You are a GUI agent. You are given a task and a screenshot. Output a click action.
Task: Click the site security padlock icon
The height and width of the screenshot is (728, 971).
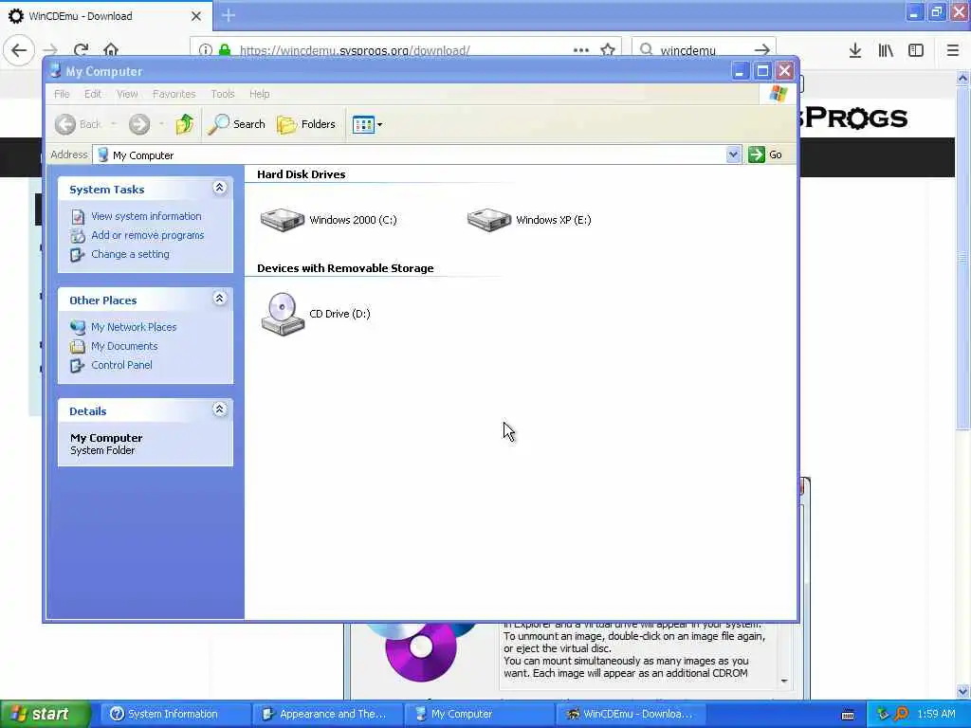pyautogui.click(x=225, y=49)
